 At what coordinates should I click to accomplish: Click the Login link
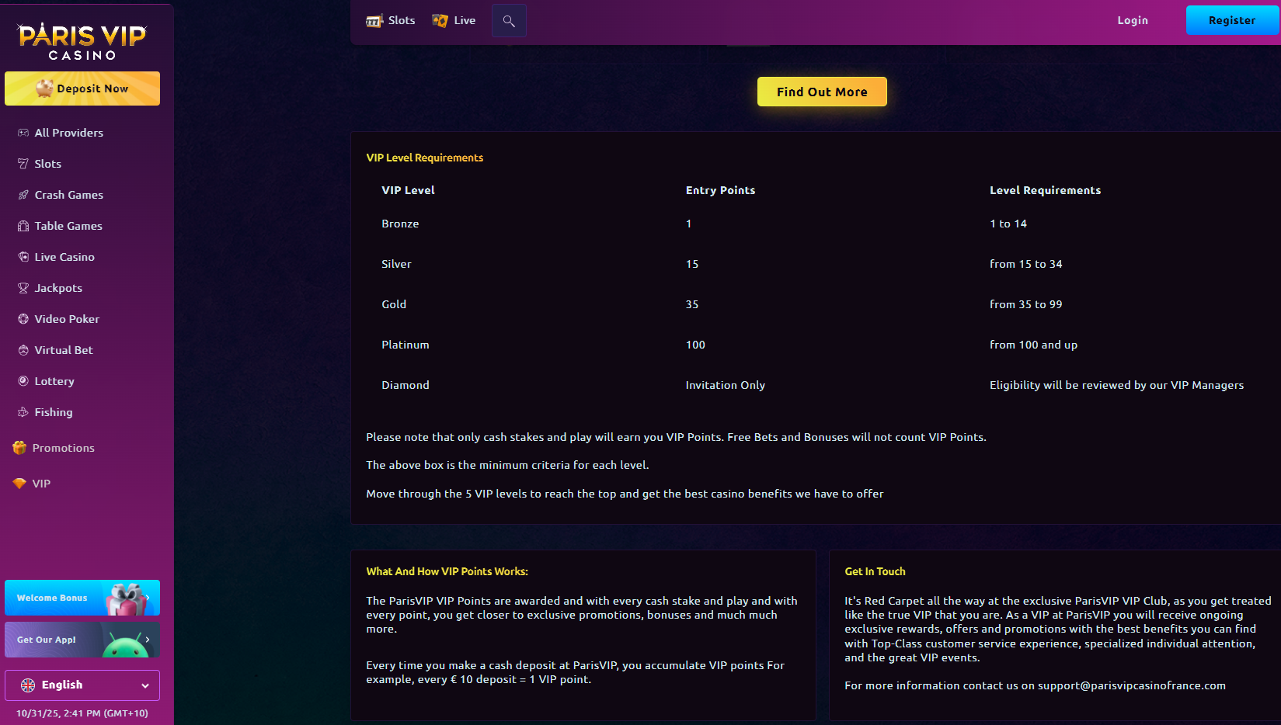pos(1132,21)
